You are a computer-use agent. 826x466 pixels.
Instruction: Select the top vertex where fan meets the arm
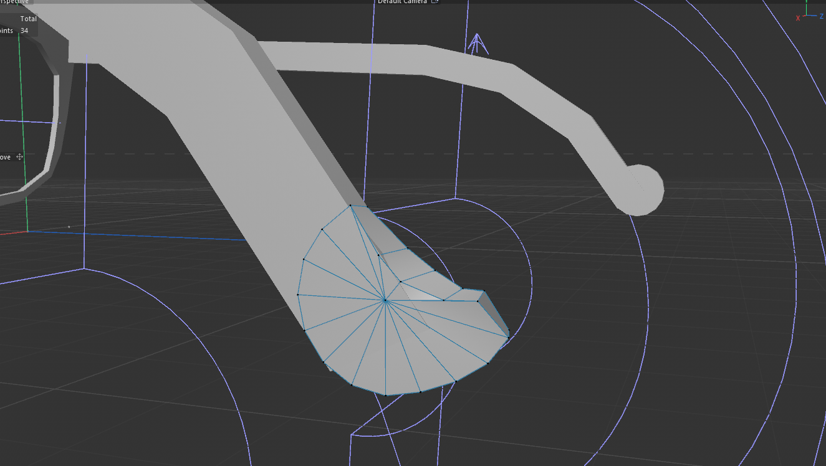point(350,205)
